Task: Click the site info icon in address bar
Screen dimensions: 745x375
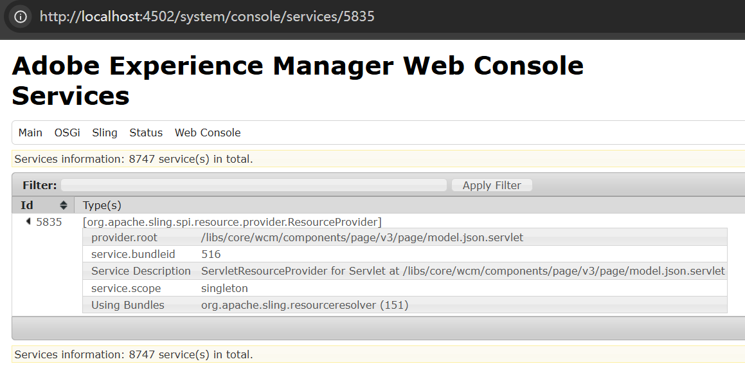Action: (21, 17)
